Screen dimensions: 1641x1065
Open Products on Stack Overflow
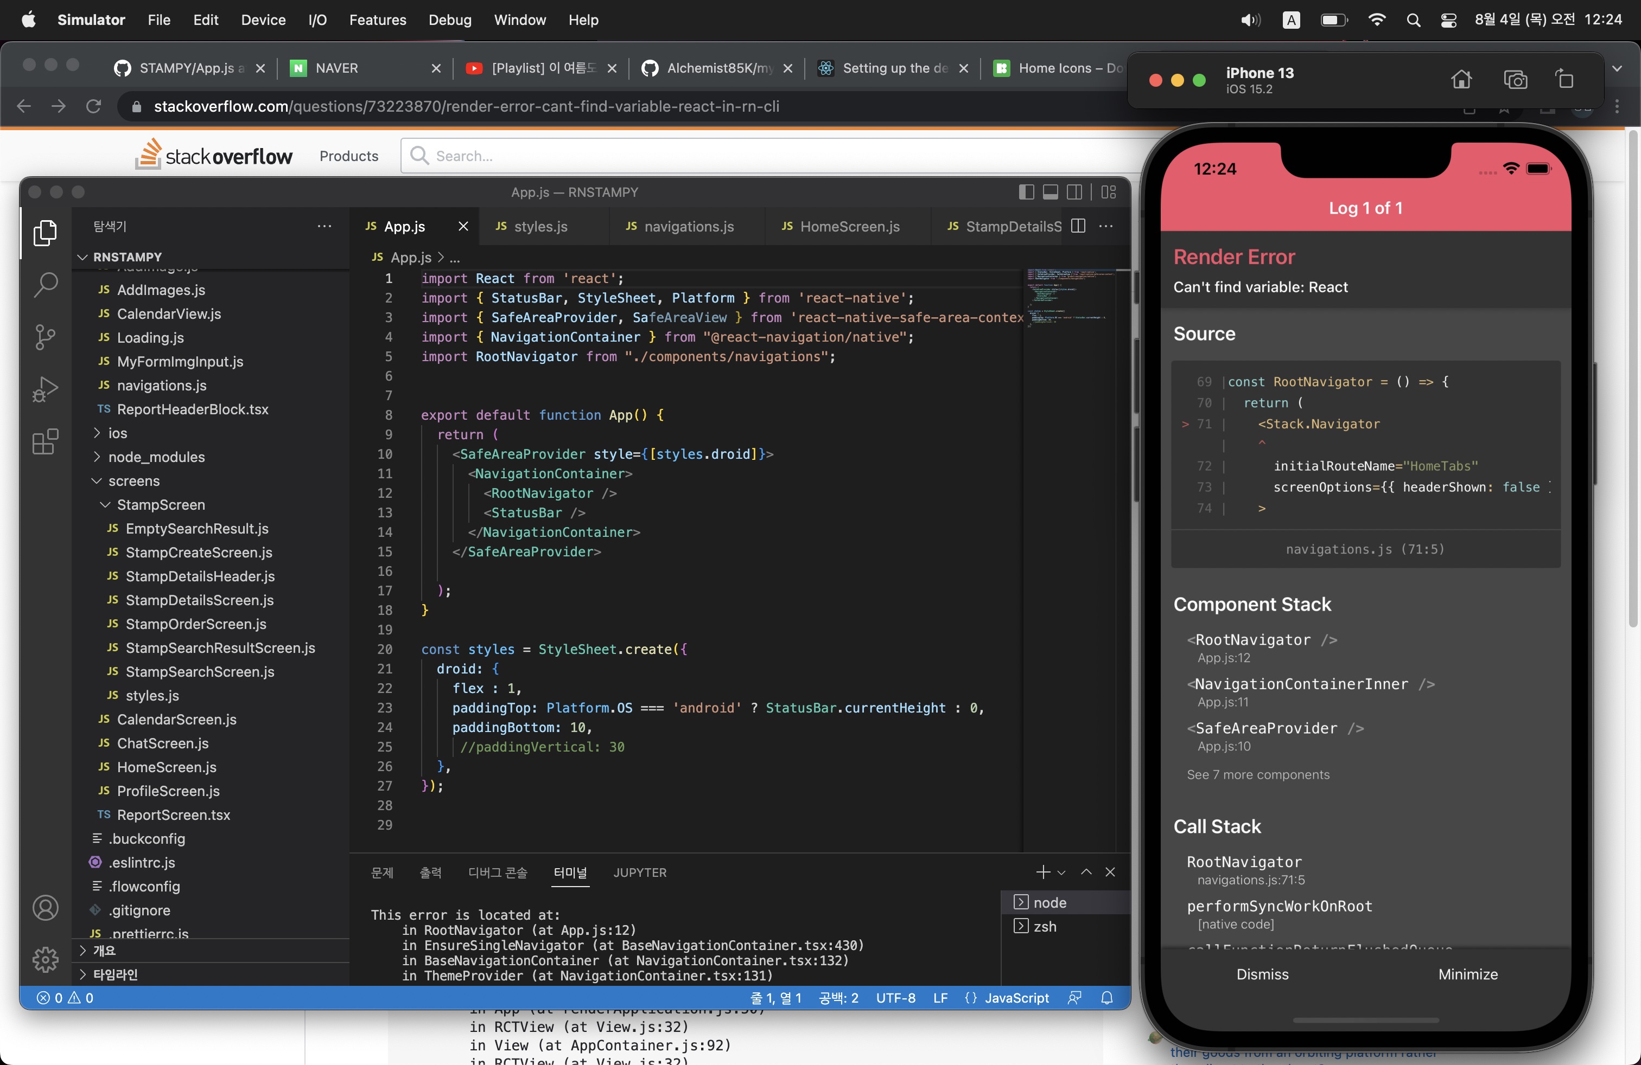[x=349, y=156]
